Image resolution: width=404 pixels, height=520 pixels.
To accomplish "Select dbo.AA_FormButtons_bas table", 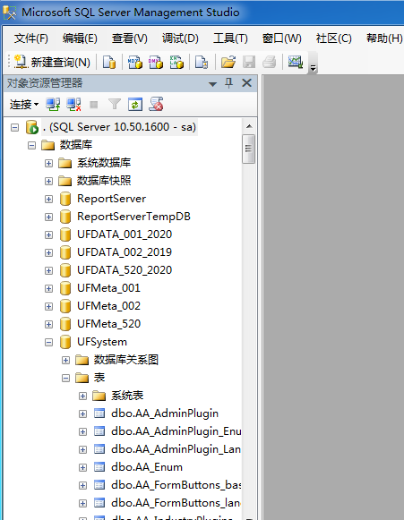I will tap(176, 485).
